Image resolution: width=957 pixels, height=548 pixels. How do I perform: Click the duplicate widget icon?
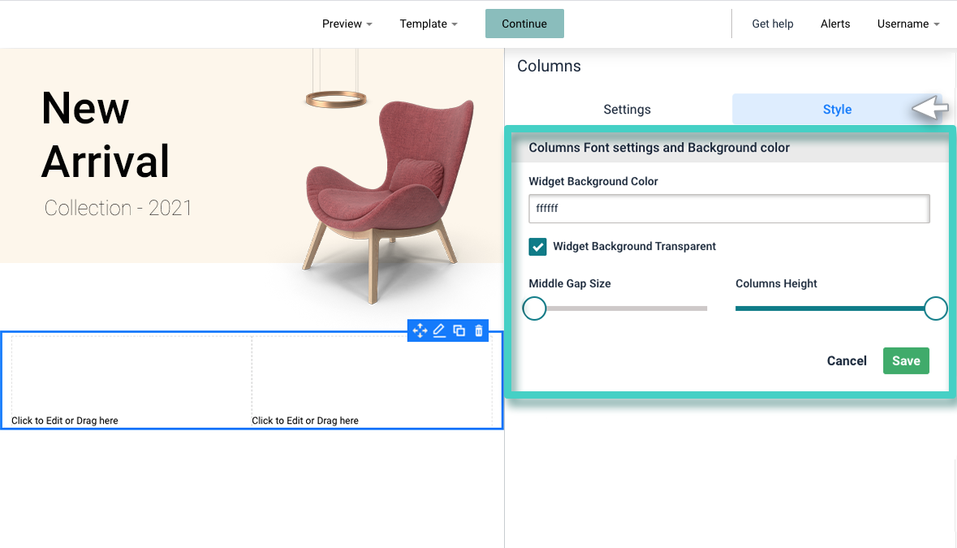[x=459, y=330]
